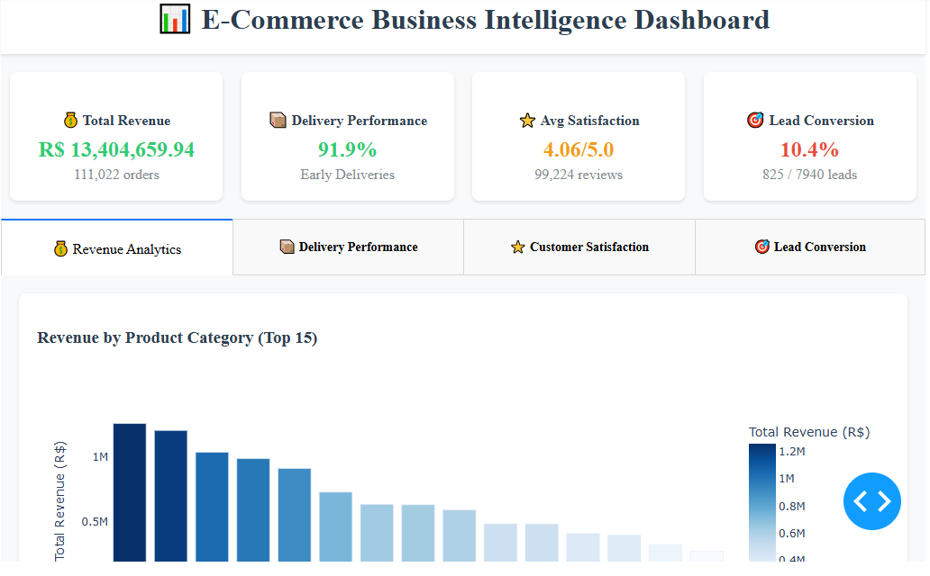This screenshot has height=576, width=930.
Task: Switch to the Delivery Performance tab
Action: (x=348, y=246)
